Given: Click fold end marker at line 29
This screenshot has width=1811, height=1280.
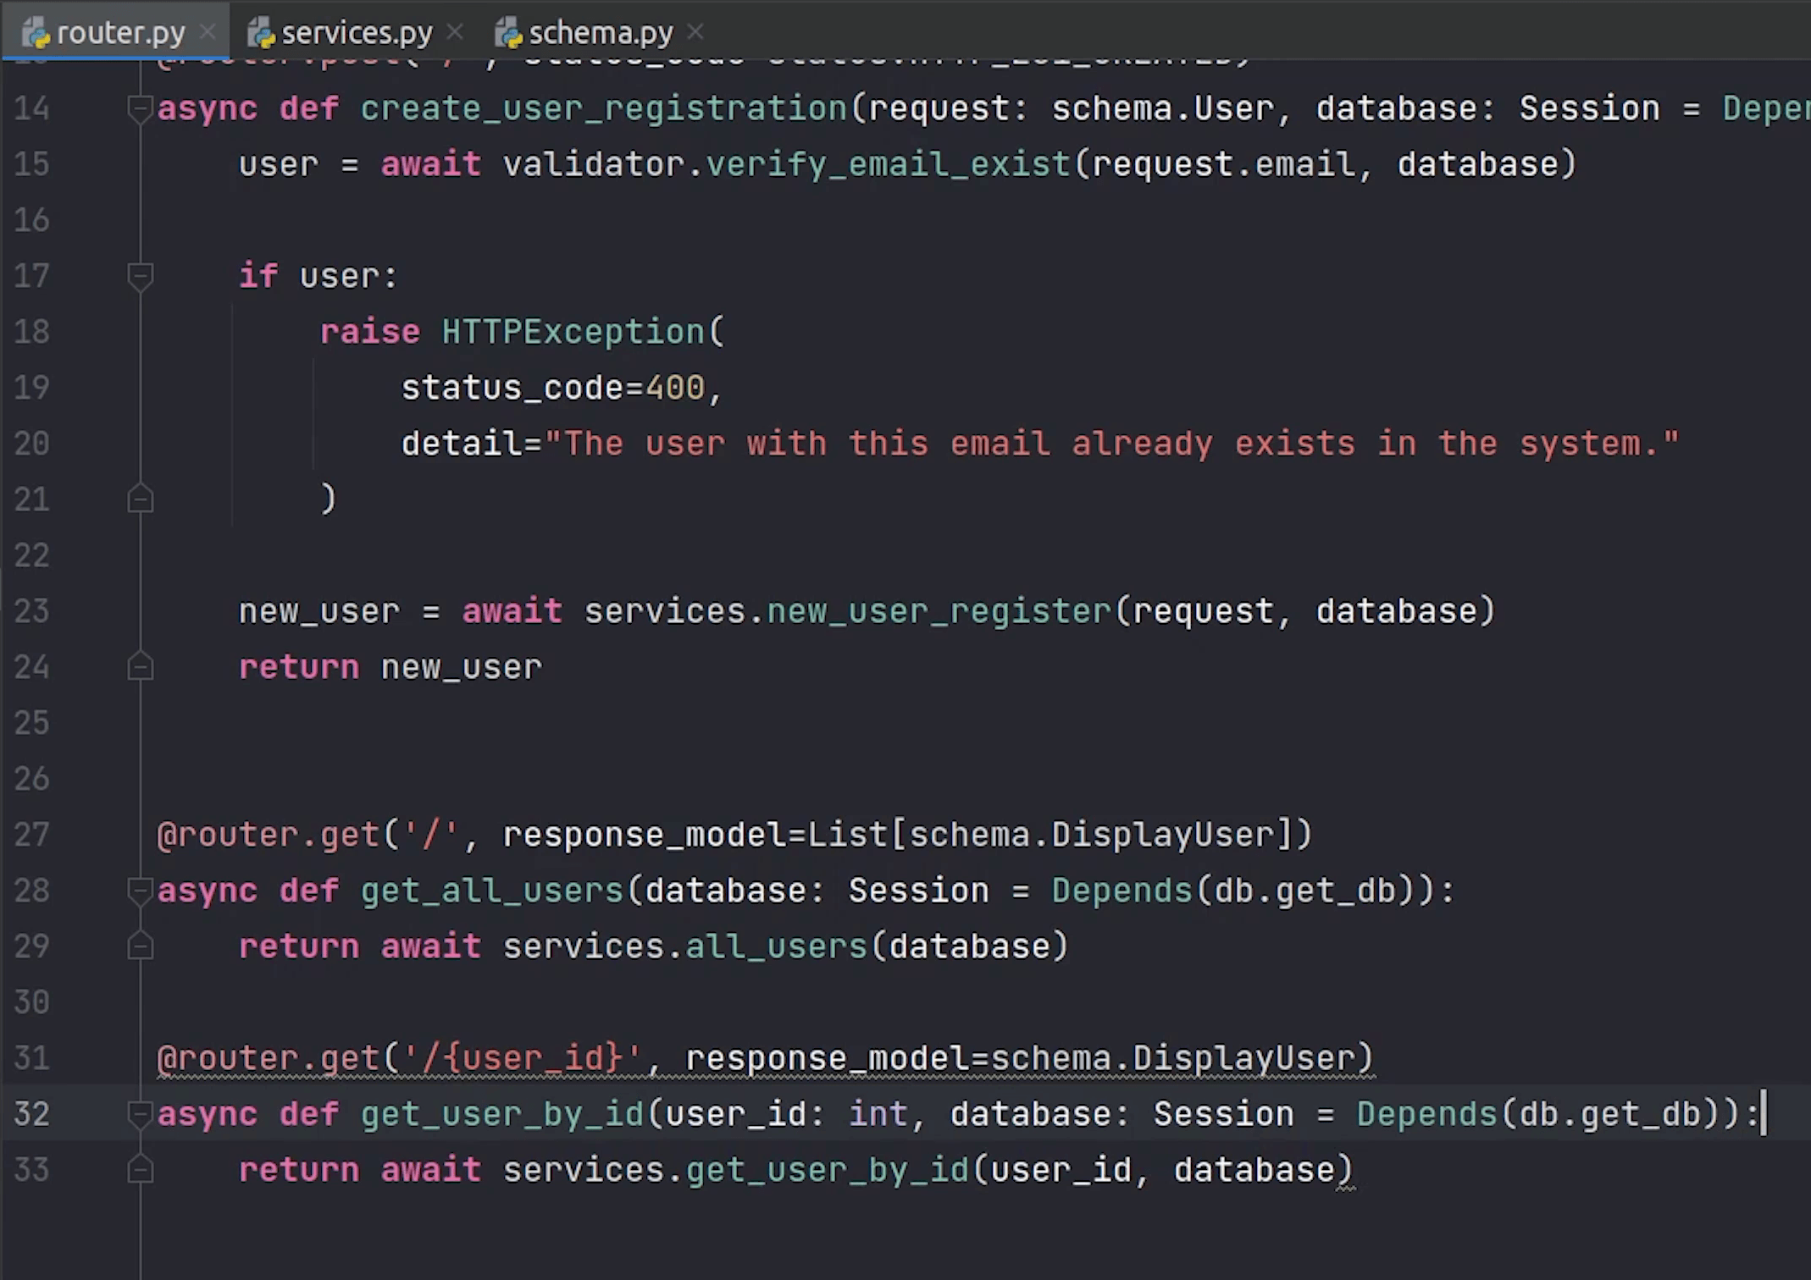Looking at the screenshot, I should 140,946.
